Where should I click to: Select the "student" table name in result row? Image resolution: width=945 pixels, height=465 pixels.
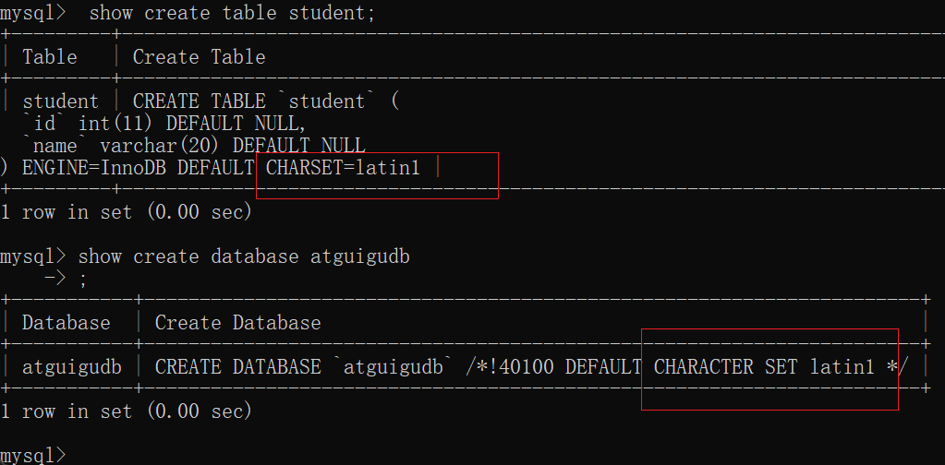click(x=60, y=101)
